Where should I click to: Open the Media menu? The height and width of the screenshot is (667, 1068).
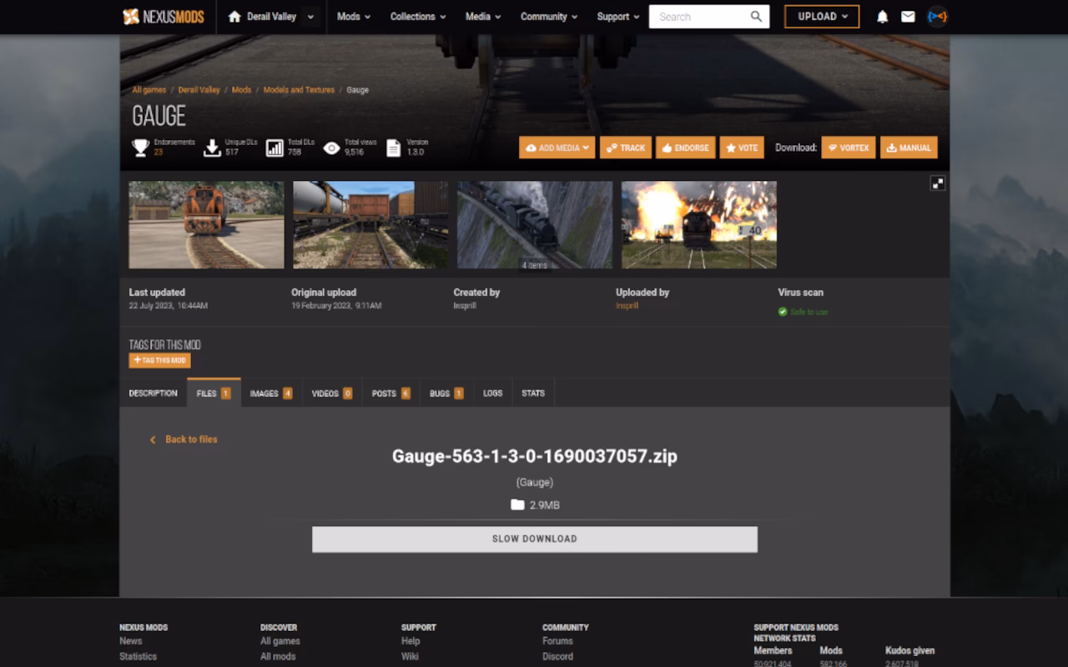[x=483, y=17]
